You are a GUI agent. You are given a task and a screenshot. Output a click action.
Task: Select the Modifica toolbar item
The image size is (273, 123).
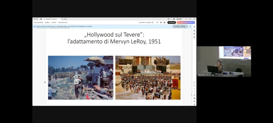pyautogui.click(x=47, y=22)
